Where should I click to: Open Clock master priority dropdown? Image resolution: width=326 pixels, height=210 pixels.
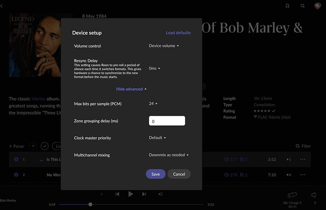(157, 138)
